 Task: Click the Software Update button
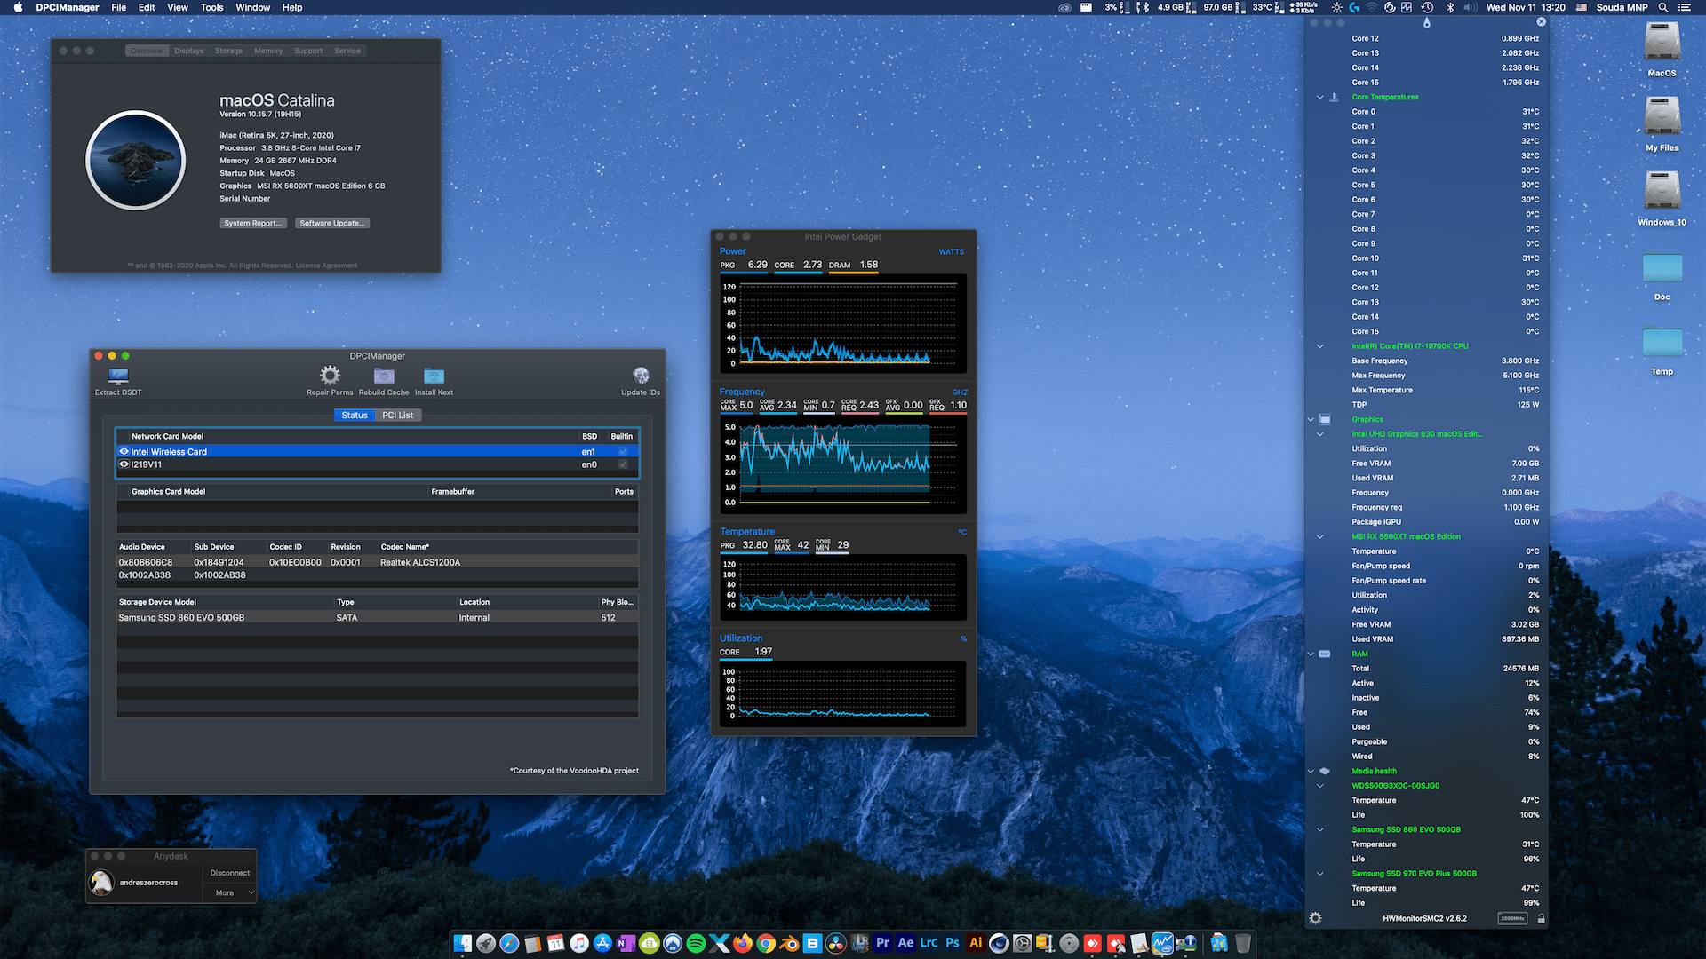[x=331, y=223]
